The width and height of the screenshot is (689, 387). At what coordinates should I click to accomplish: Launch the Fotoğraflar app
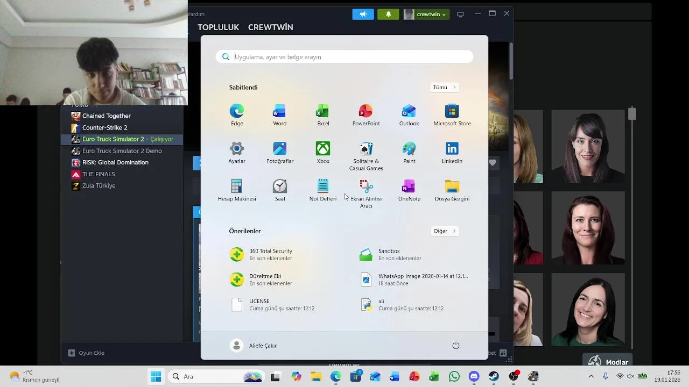[280, 153]
